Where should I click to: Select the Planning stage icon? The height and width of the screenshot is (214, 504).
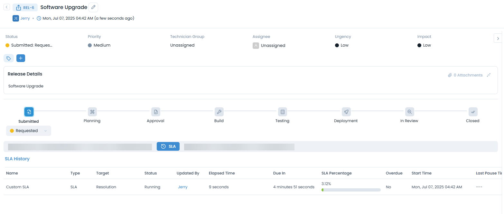[92, 112]
